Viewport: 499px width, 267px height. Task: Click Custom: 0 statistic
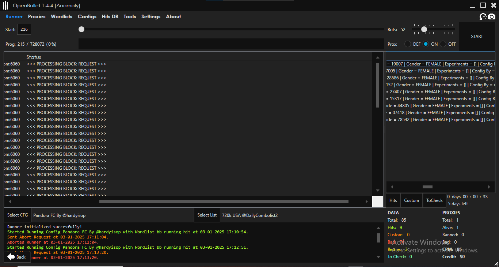pos(399,235)
